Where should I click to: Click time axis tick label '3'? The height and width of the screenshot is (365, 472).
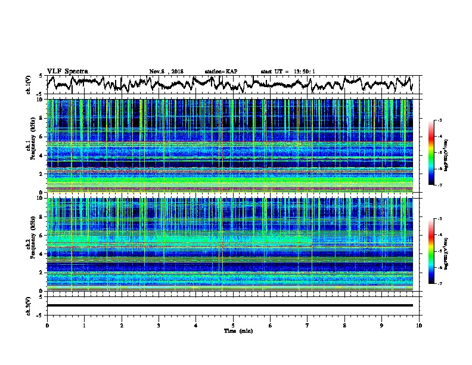tap(159, 326)
